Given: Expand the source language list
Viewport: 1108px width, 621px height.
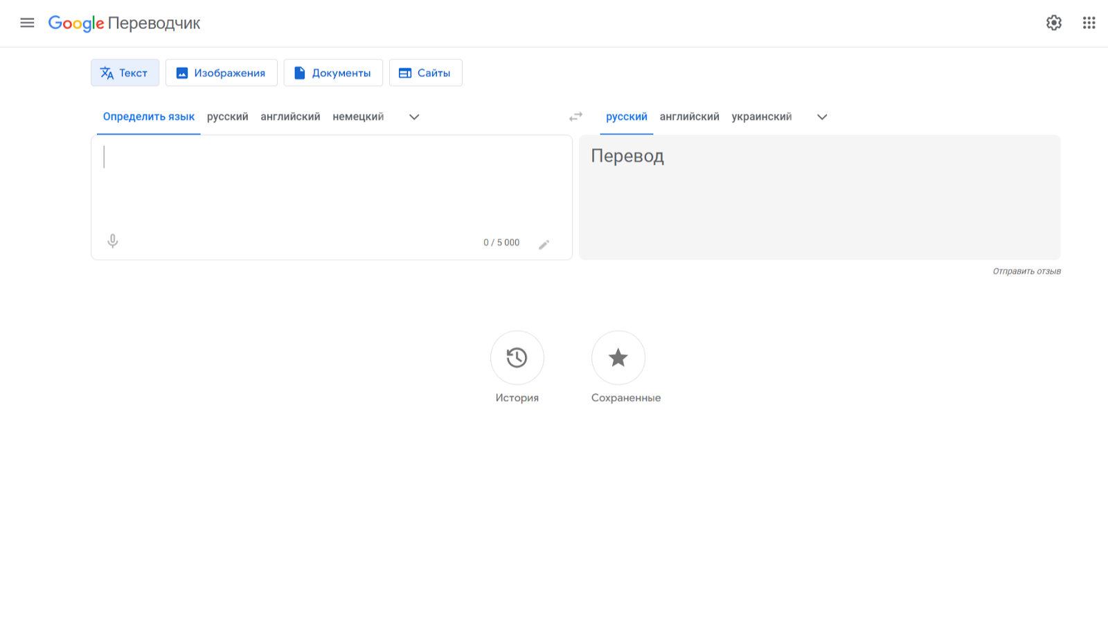Looking at the screenshot, I should (x=414, y=117).
